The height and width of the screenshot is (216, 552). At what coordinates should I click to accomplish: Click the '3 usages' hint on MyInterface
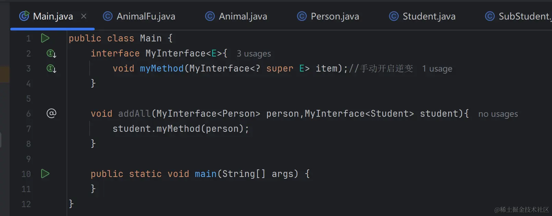click(x=254, y=54)
